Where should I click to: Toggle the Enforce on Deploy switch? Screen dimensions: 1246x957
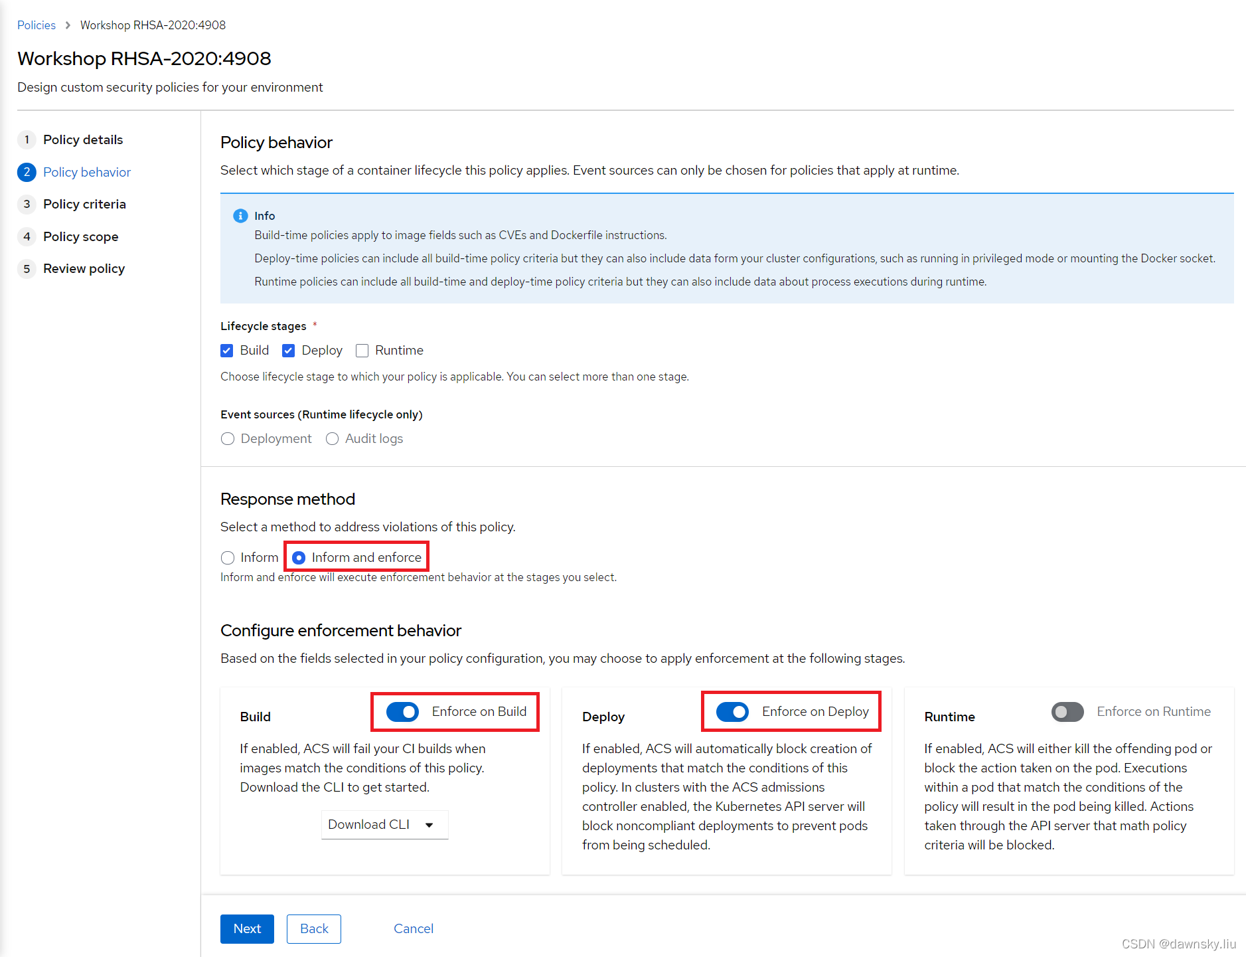pos(732,712)
